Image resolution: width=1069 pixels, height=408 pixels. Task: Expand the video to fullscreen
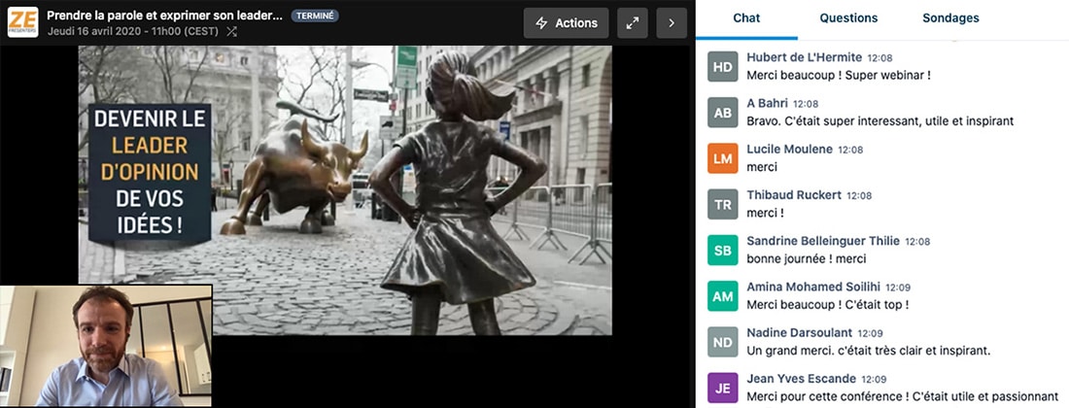pyautogui.click(x=633, y=23)
